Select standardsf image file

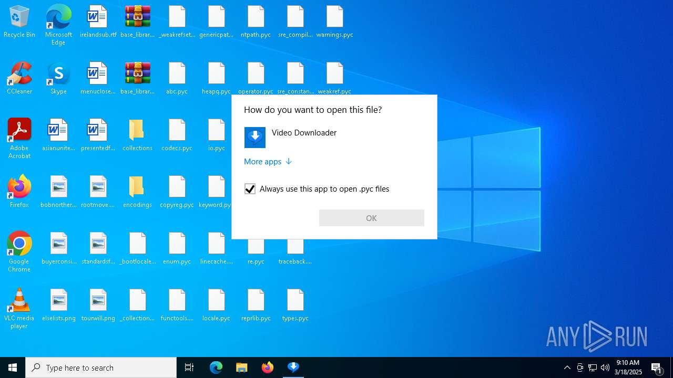(98, 249)
